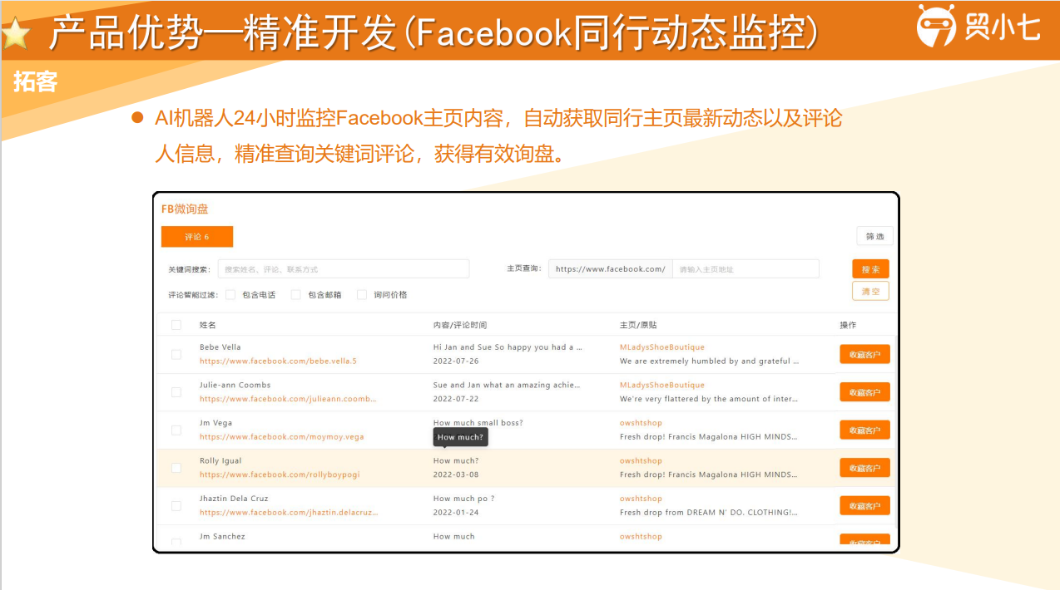Enable the 询问价格 checkbox
1060x590 pixels.
click(361, 294)
